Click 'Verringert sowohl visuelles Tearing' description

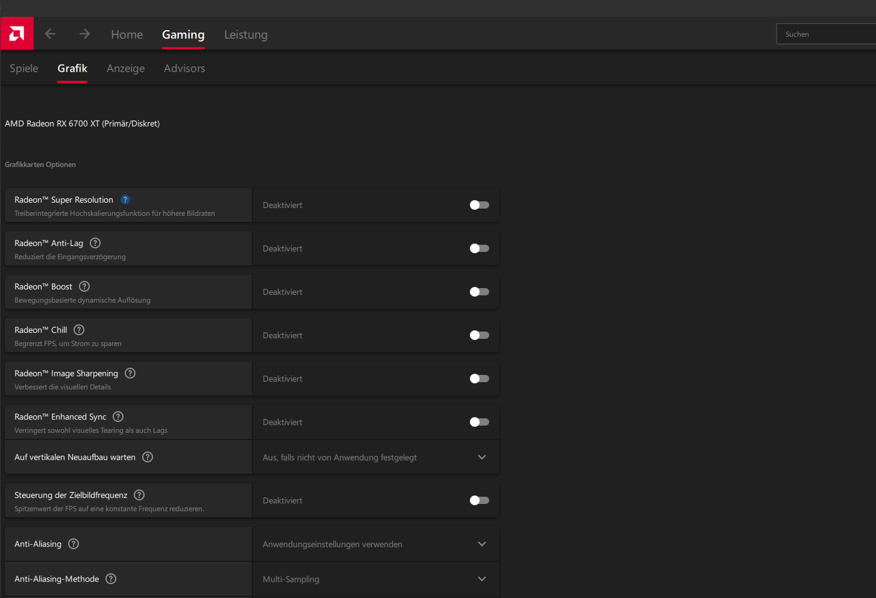tap(91, 430)
